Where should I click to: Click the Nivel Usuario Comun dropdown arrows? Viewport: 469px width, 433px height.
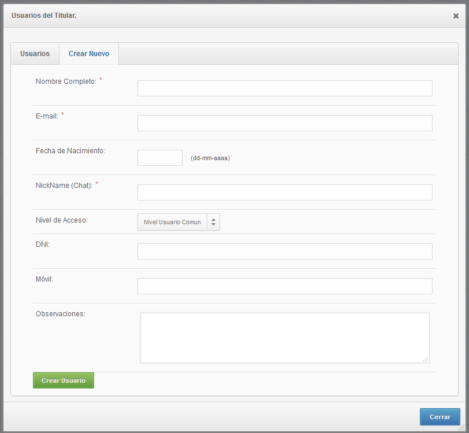coord(213,222)
